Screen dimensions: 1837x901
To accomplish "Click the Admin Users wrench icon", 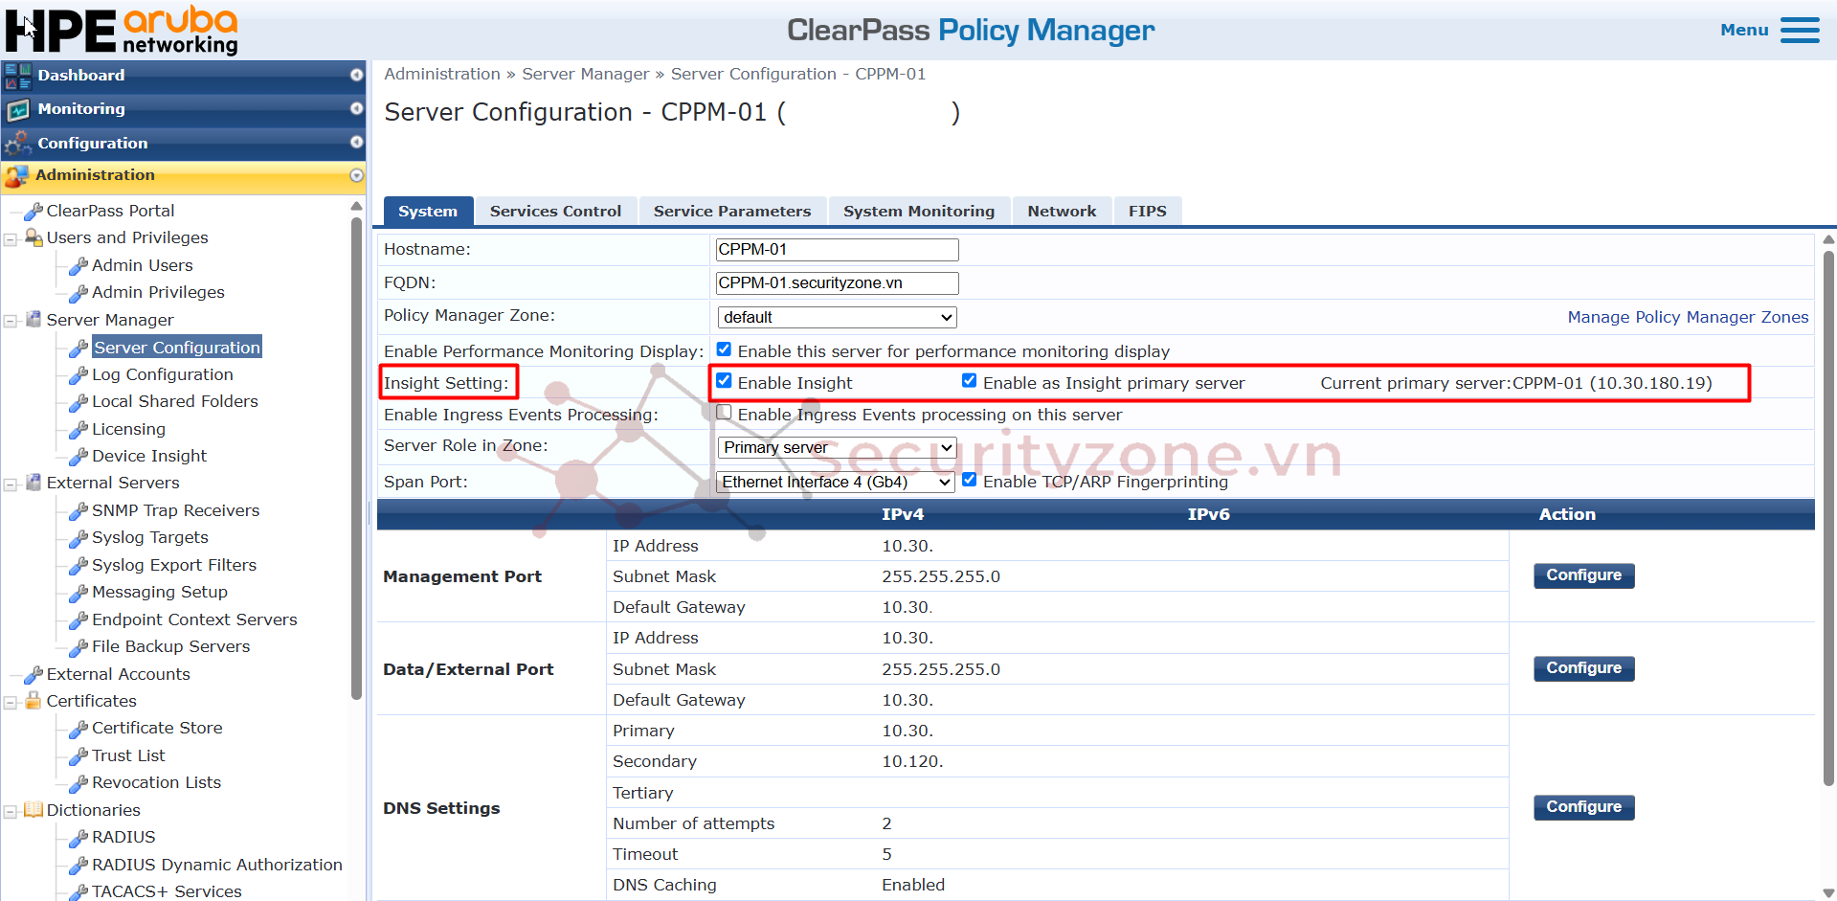I will pyautogui.click(x=78, y=265).
